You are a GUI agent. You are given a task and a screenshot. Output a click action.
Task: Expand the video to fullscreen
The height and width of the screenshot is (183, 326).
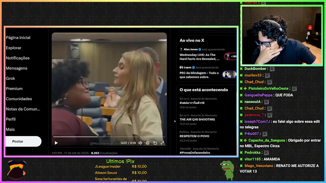click(x=162, y=143)
